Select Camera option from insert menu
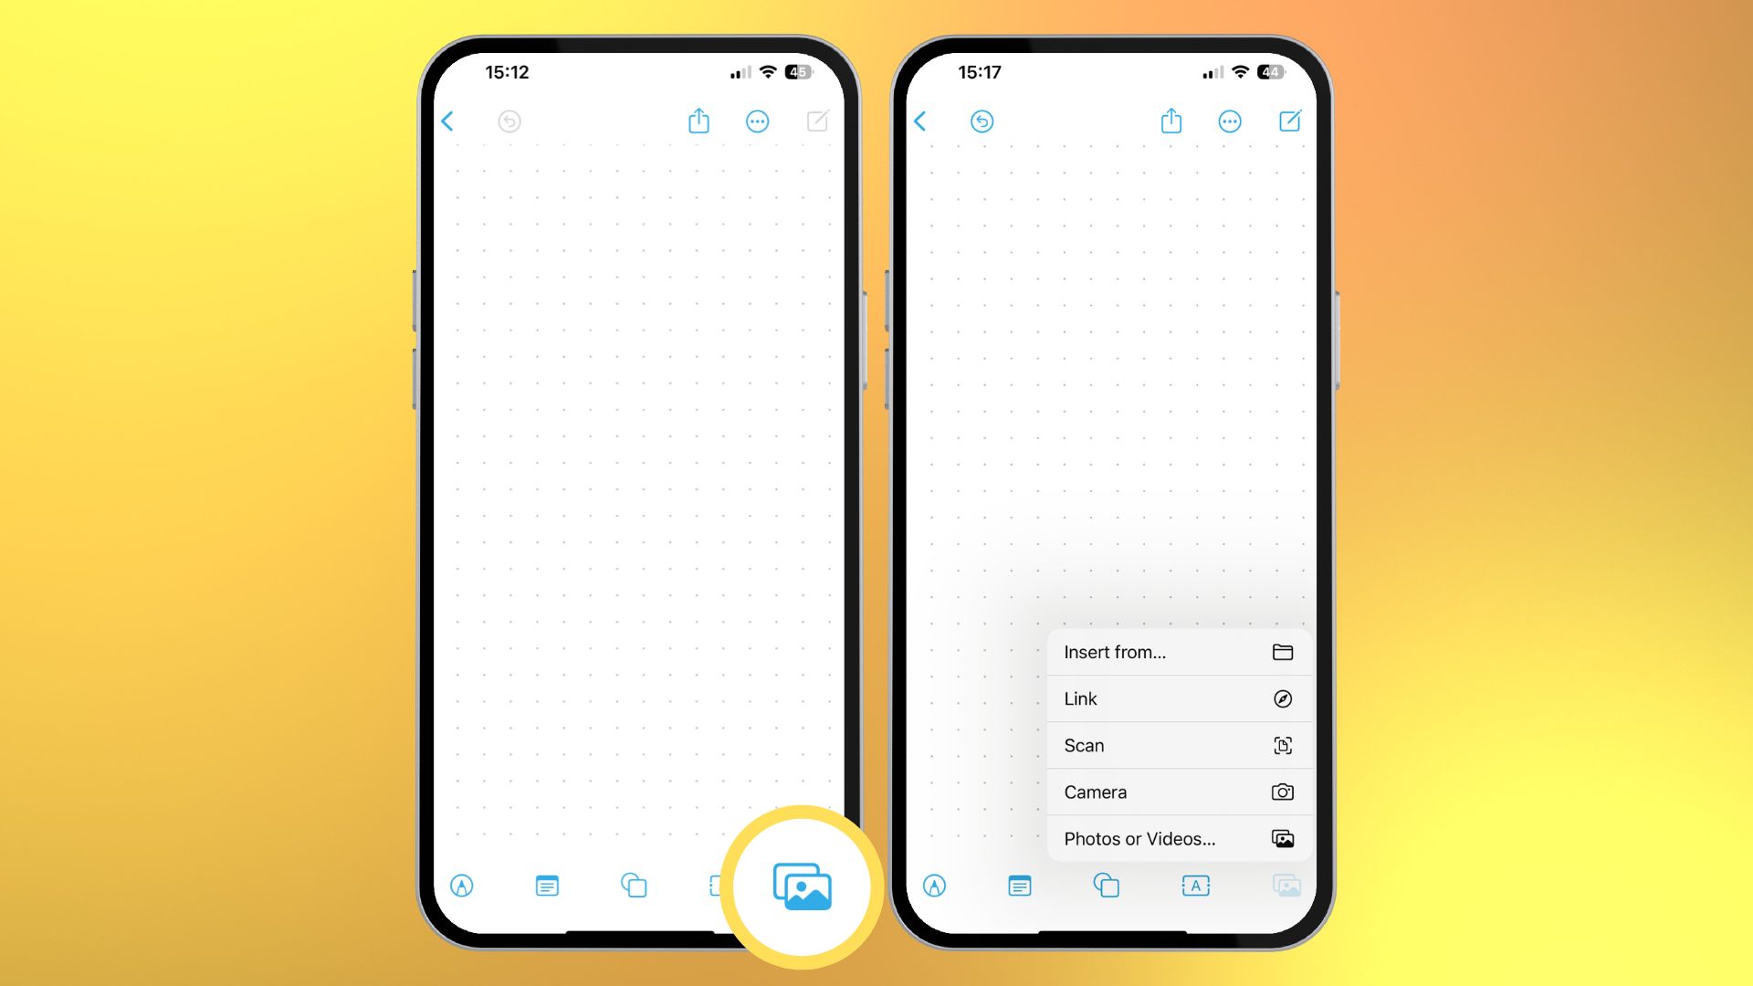The height and width of the screenshot is (986, 1753). [x=1176, y=791]
